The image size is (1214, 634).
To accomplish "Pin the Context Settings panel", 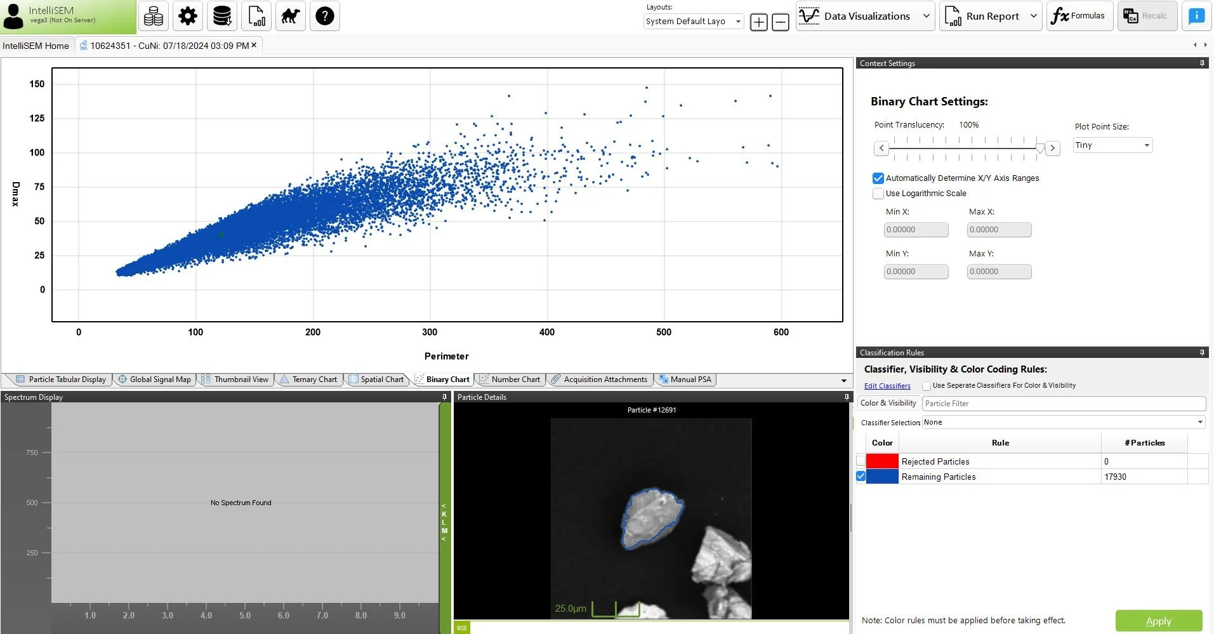I will pyautogui.click(x=1202, y=63).
